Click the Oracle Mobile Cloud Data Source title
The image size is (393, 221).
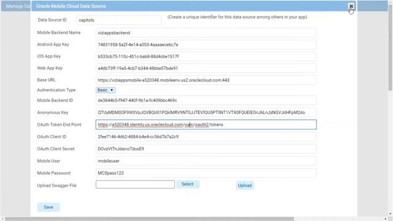[x=71, y=6]
